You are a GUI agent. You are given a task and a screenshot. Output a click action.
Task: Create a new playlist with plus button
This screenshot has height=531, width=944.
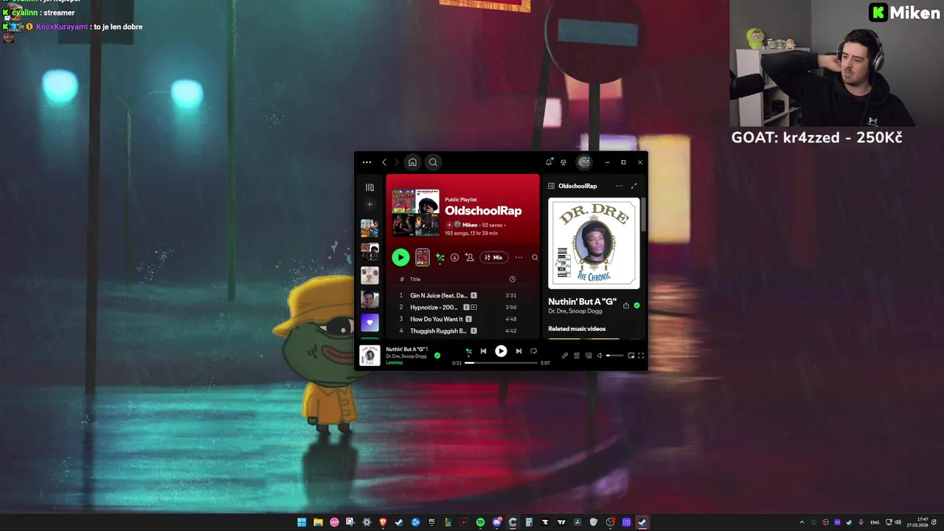point(369,204)
